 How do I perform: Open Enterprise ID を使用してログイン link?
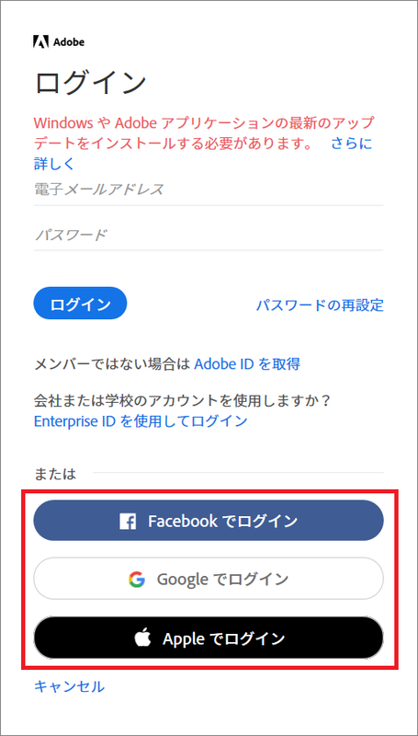pos(141,421)
